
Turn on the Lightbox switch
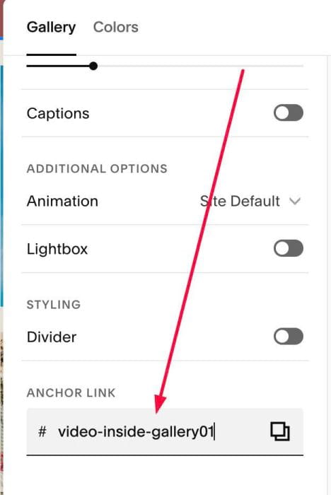[x=289, y=248]
